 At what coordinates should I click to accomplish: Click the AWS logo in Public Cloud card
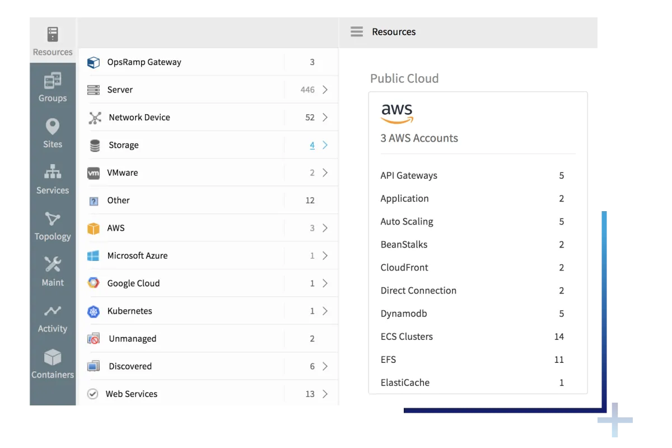coord(397,114)
